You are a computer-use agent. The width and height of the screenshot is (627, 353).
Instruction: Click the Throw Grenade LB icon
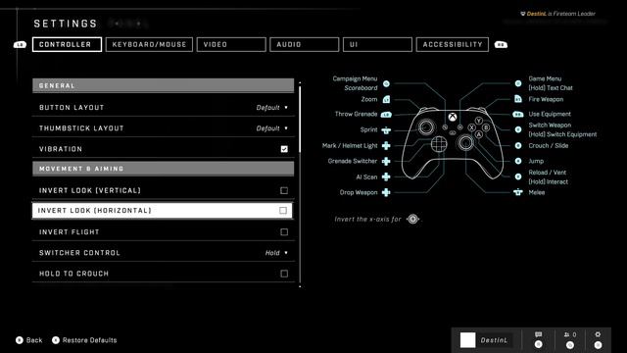pos(386,115)
